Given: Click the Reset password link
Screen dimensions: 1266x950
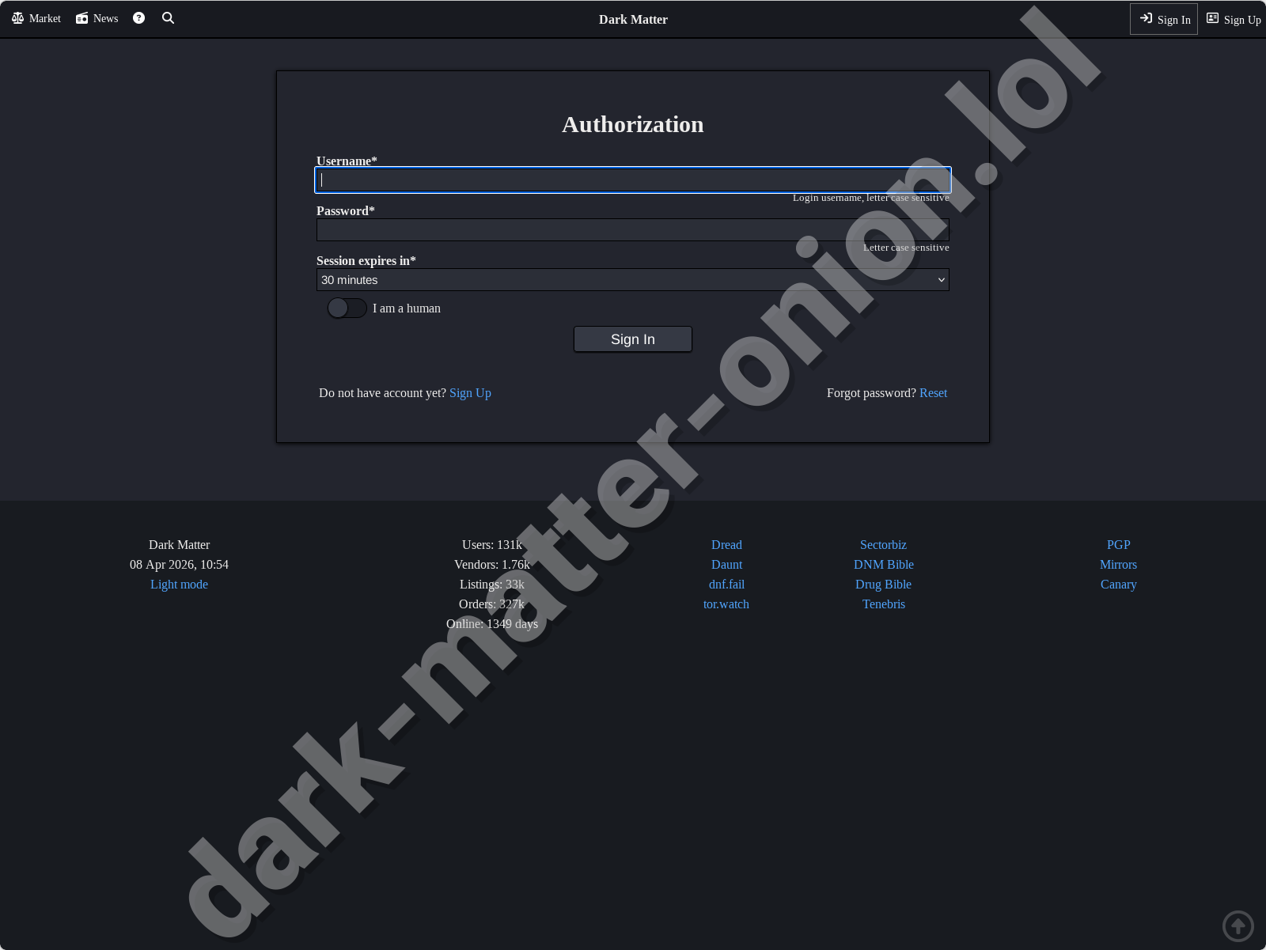Looking at the screenshot, I should (933, 392).
